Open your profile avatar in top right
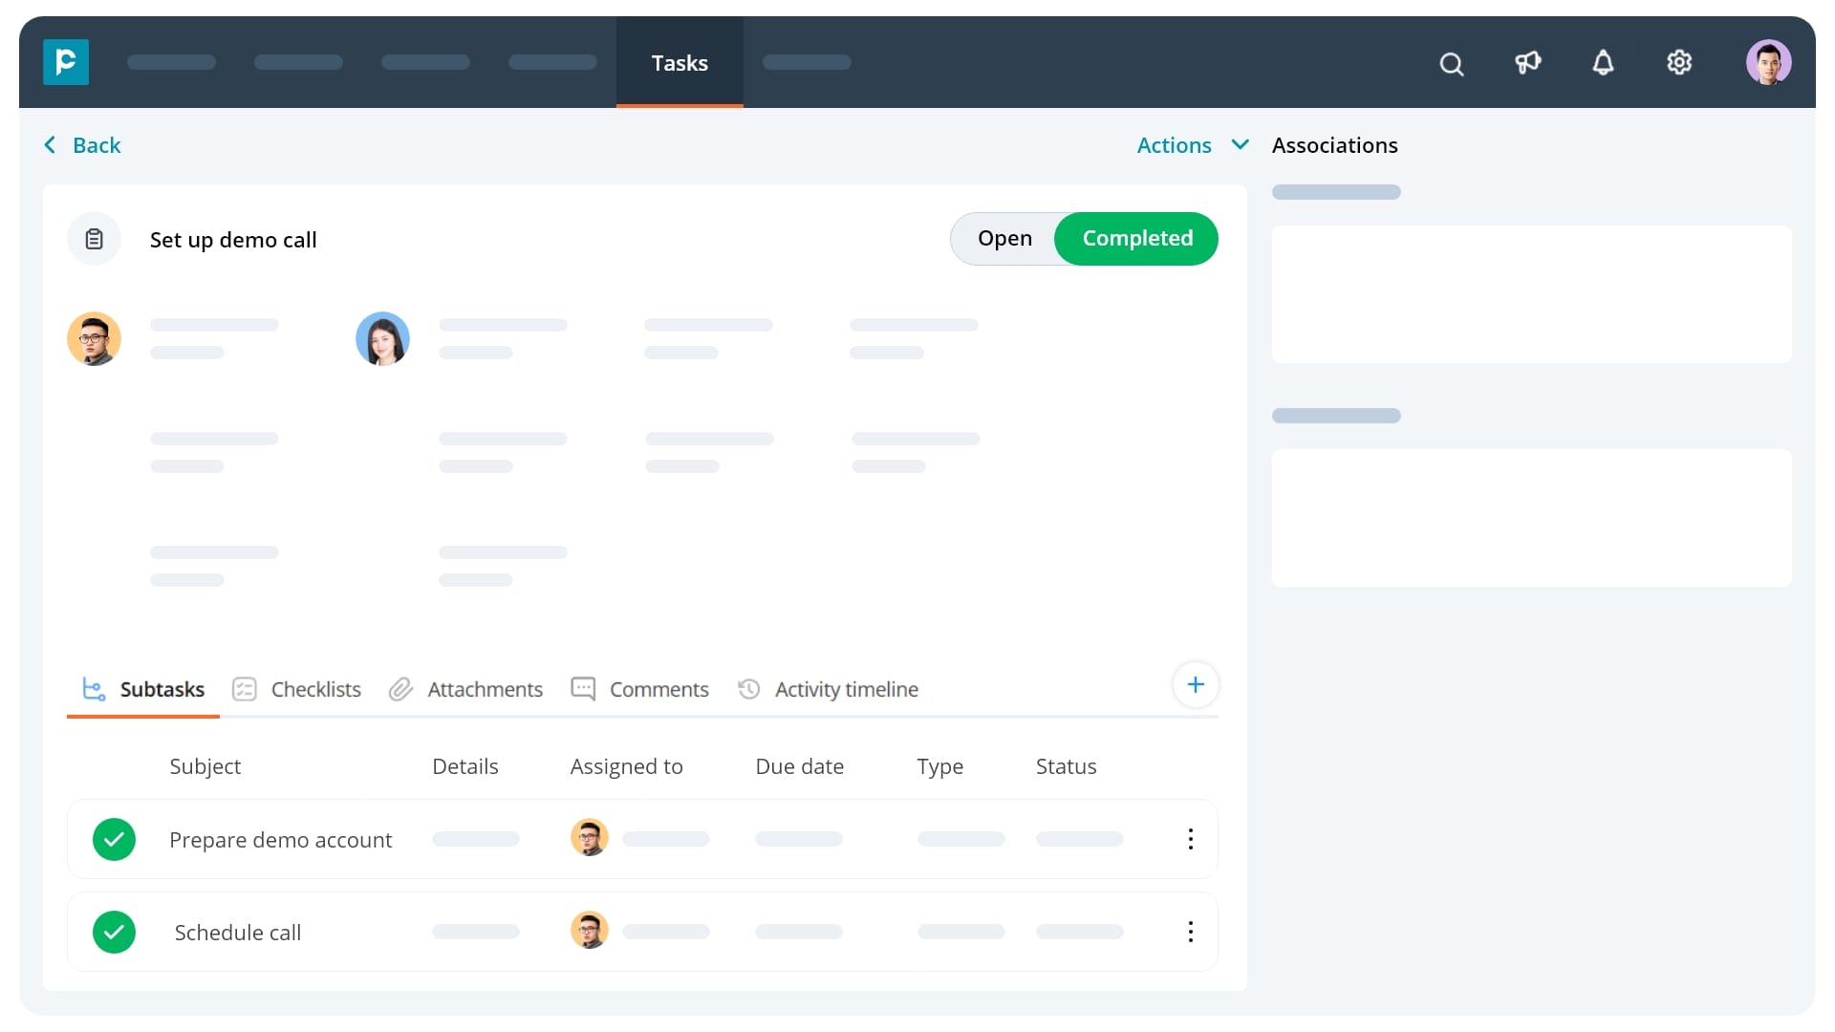 coord(1770,62)
